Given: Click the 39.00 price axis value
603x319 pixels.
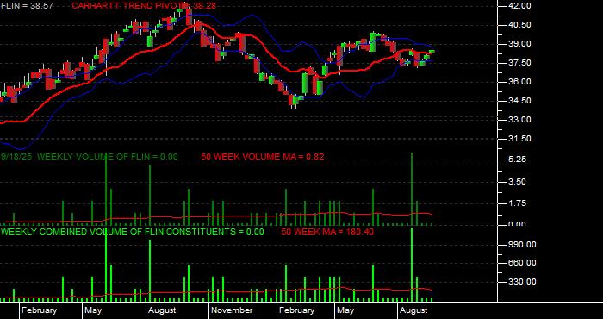Looking at the screenshot, I should pos(519,44).
